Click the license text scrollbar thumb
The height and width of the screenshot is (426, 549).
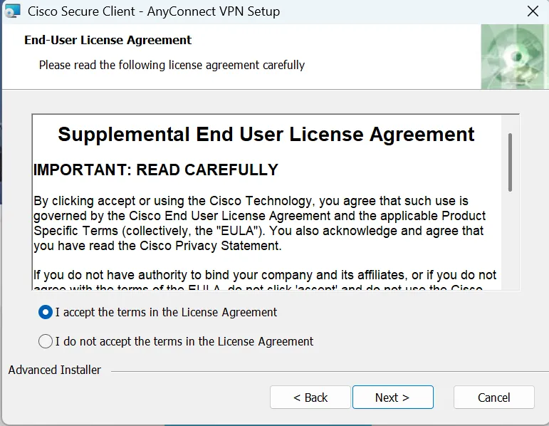[510, 162]
